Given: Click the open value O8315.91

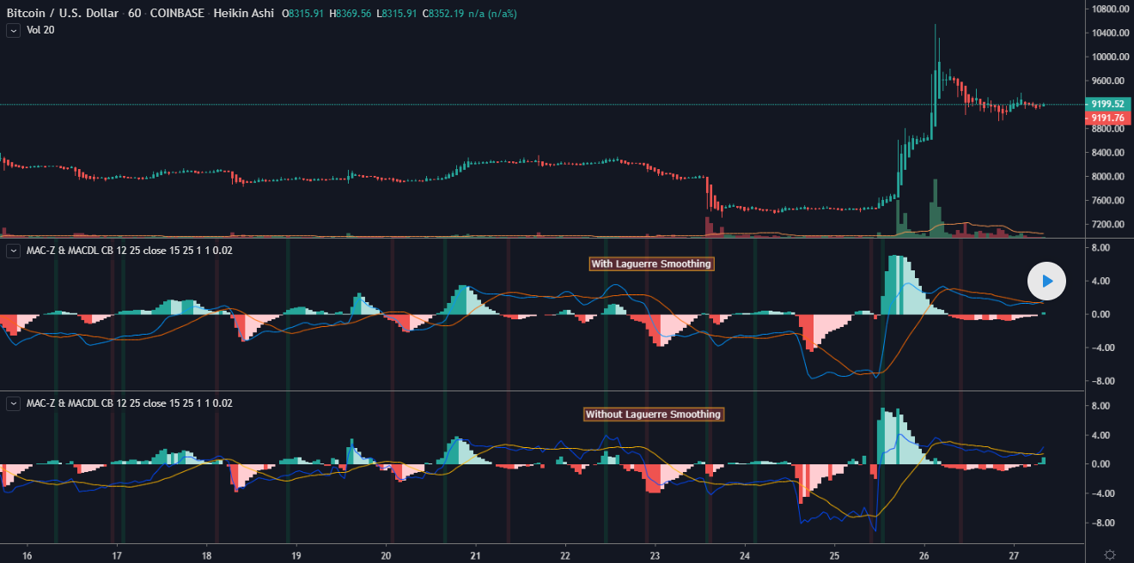Looking at the screenshot, I should click(x=302, y=15).
